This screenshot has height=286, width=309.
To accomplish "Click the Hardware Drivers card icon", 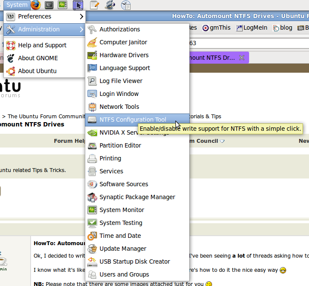I will pos(92,55).
